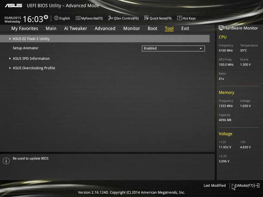Select ASUS Overclocking Profile entry

click(34, 68)
